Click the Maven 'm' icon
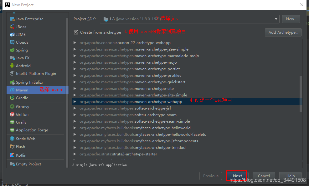This screenshot has height=186, width=309. [x=12, y=90]
